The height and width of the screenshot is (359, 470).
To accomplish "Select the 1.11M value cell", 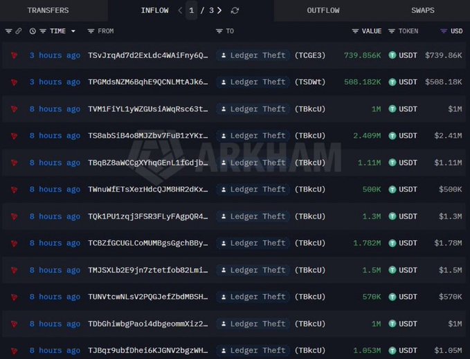I will click(x=370, y=163).
